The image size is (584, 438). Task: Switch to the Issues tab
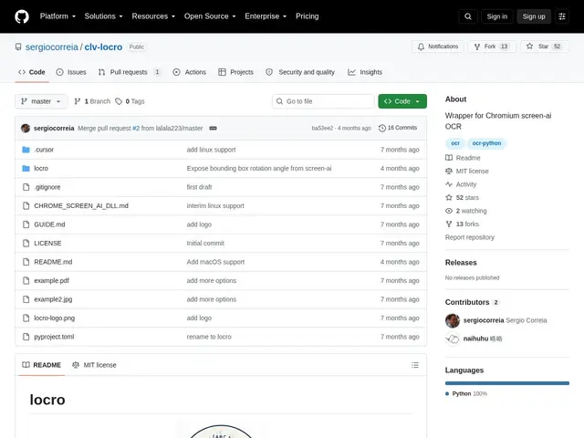pyautogui.click(x=71, y=72)
